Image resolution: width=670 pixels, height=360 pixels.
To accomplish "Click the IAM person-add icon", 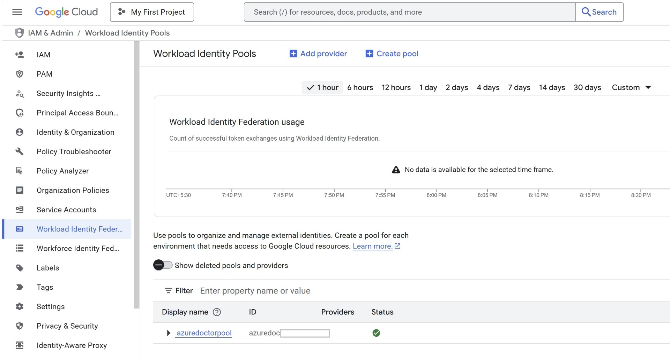I will click(20, 55).
